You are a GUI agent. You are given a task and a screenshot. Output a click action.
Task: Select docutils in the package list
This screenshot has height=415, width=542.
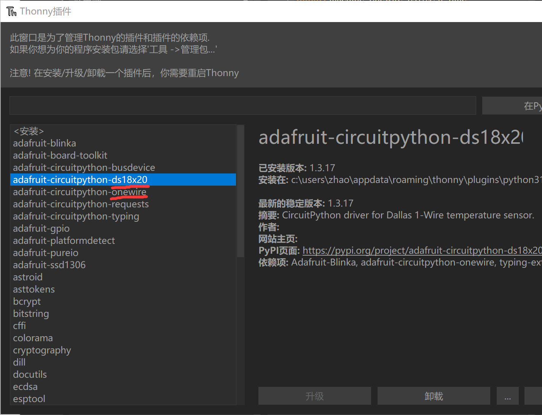(x=123, y=374)
